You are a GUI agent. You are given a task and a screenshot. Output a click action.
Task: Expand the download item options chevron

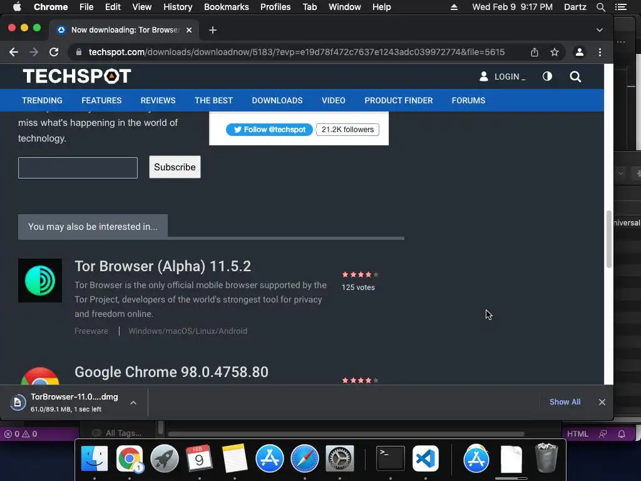pyautogui.click(x=133, y=403)
